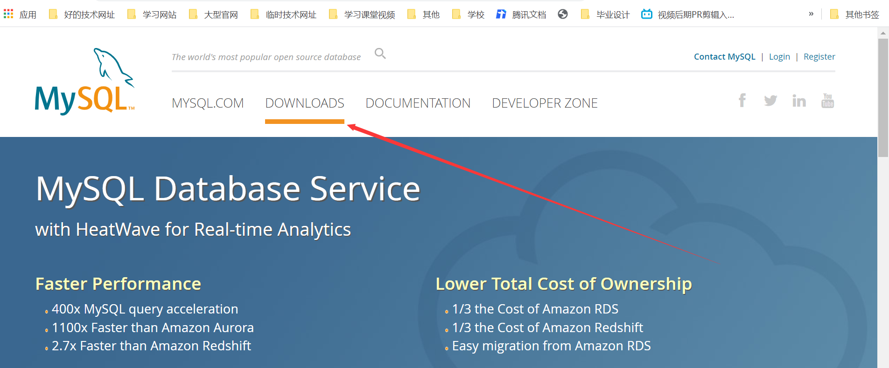Image resolution: width=889 pixels, height=368 pixels.
Task: Click the globe bookmark icon
Action: [x=563, y=14]
